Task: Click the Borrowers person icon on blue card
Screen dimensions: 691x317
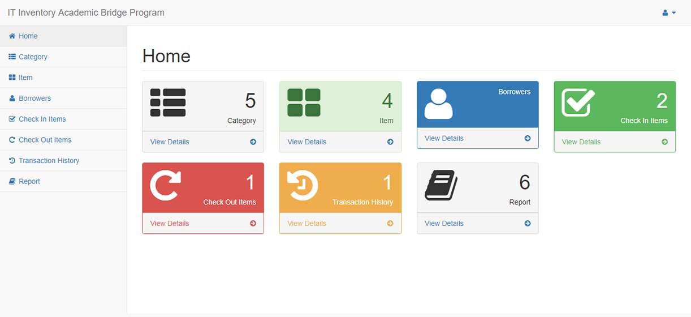Action: (438, 104)
